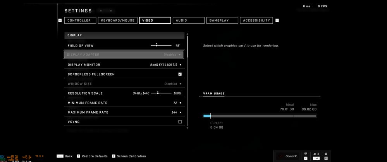Open the Accessibility tab
Screen dimensions: 387x162
coord(256,21)
